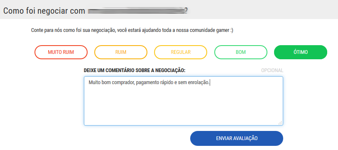Click the textarea resize handle corner
The image size is (338, 150).
click(x=280, y=123)
